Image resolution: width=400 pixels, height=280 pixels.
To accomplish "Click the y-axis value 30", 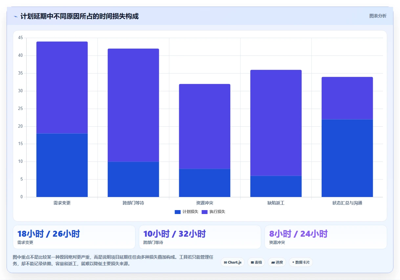I will [21, 91].
